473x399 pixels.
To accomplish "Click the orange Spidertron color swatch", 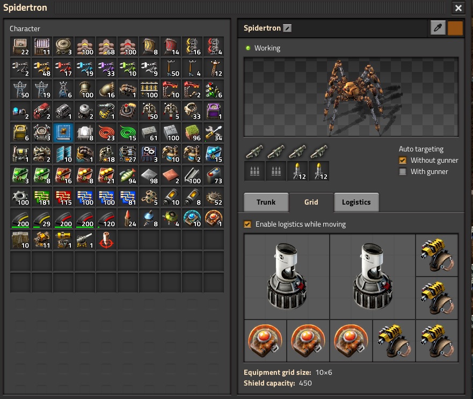I will pyautogui.click(x=455, y=28).
